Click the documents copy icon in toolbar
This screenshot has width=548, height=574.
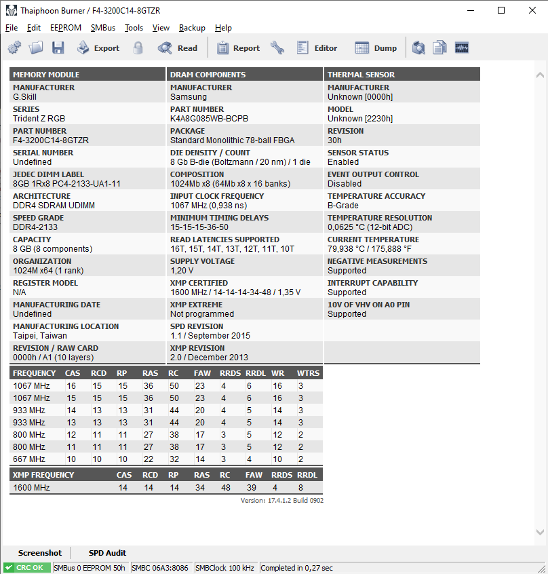tap(439, 48)
